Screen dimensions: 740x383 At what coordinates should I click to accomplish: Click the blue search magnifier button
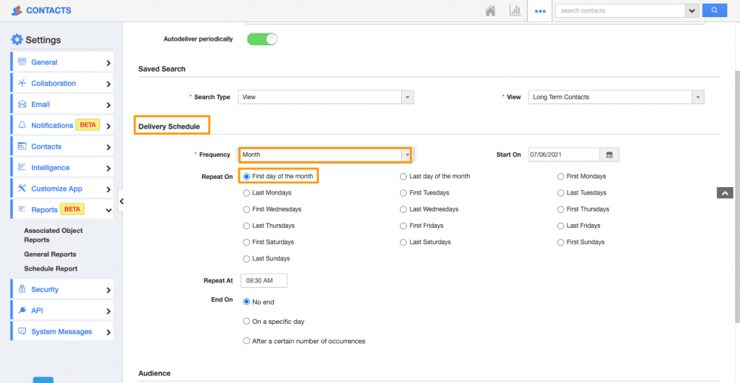[714, 10]
